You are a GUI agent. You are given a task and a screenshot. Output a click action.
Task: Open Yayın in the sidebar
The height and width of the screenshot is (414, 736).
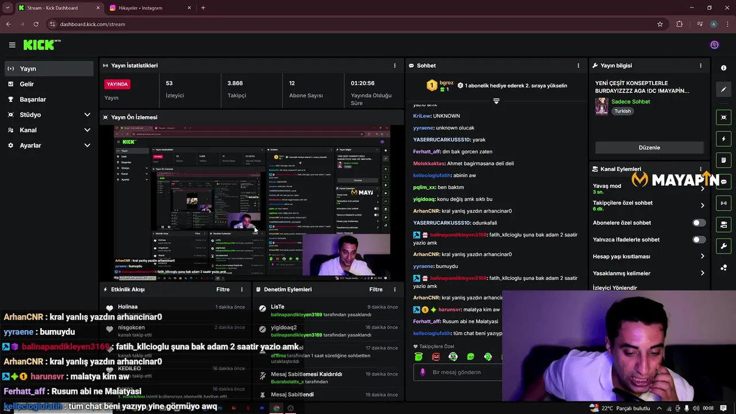pos(48,68)
